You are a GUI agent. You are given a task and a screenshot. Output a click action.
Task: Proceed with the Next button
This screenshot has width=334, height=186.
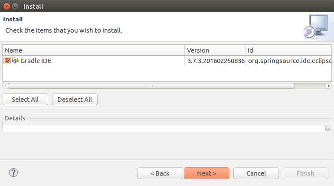(x=206, y=173)
